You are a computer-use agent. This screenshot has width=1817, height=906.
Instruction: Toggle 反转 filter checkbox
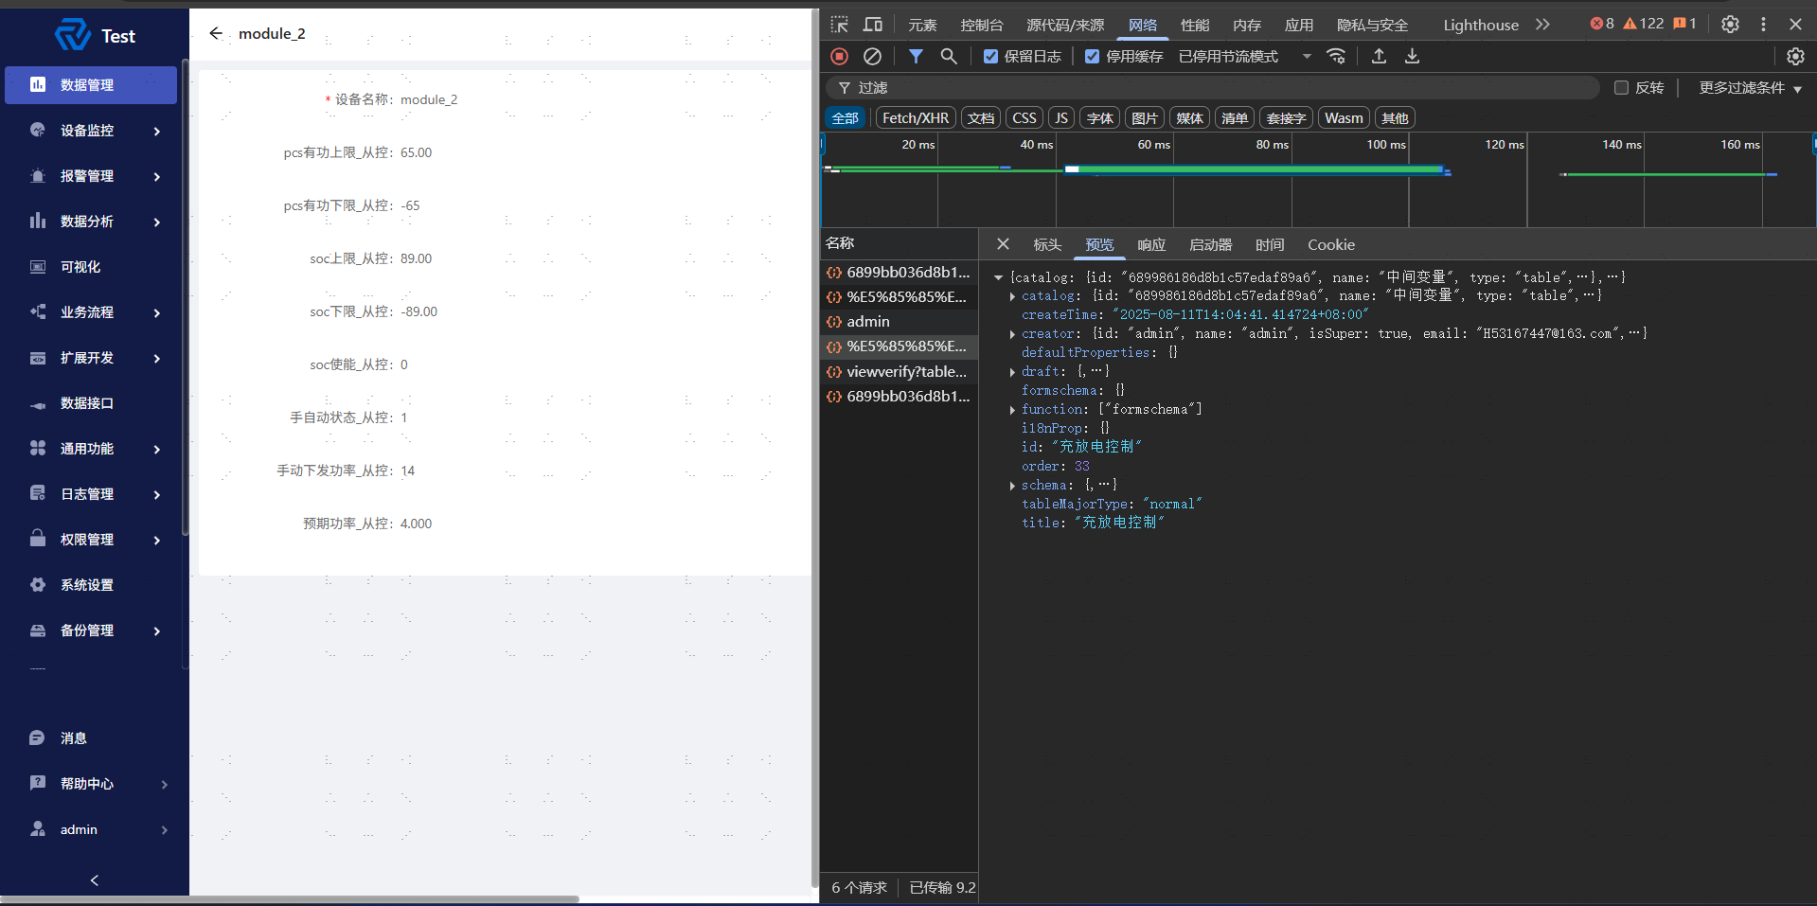[1621, 87]
